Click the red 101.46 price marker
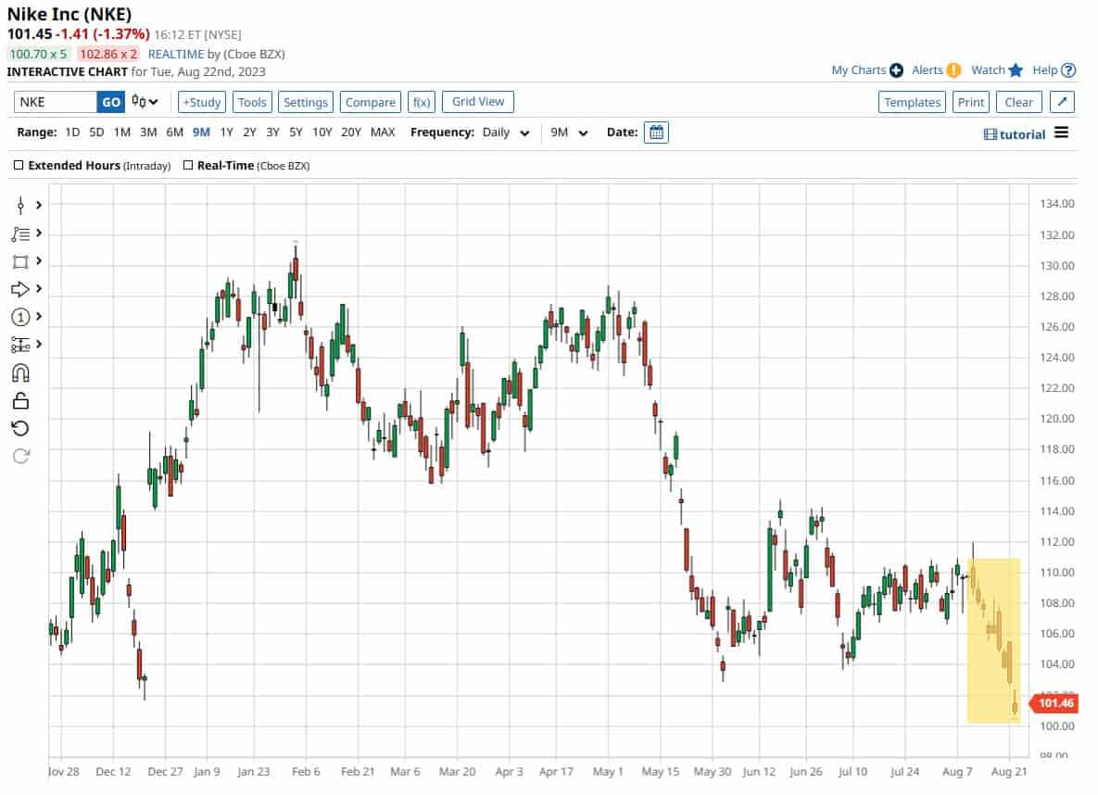Screen dimensions: 1098x795 pyautogui.click(x=1055, y=704)
